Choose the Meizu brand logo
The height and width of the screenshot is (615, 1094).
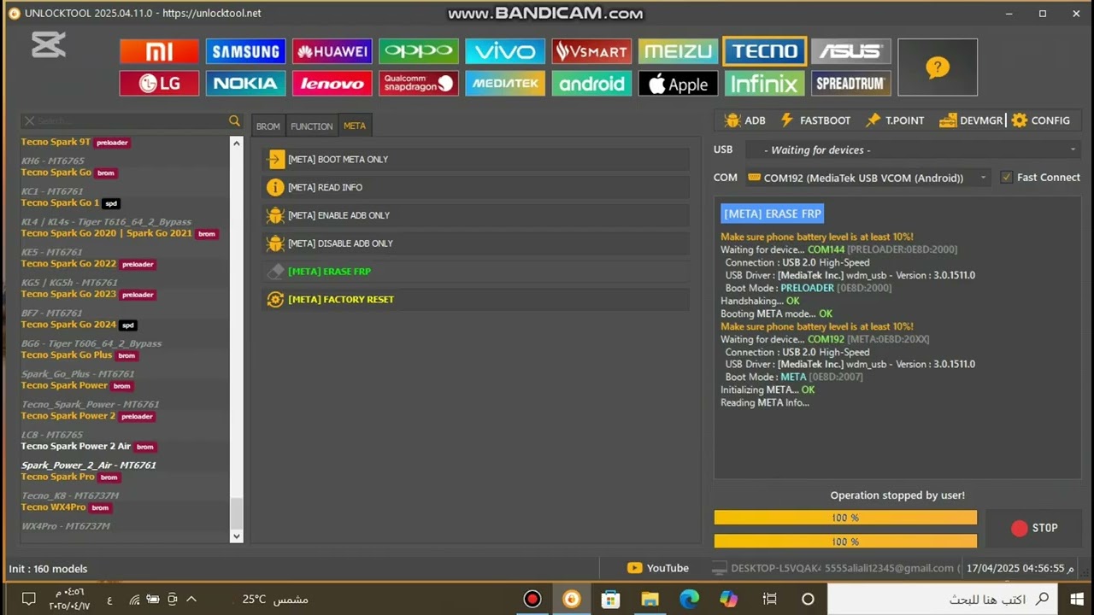click(678, 51)
